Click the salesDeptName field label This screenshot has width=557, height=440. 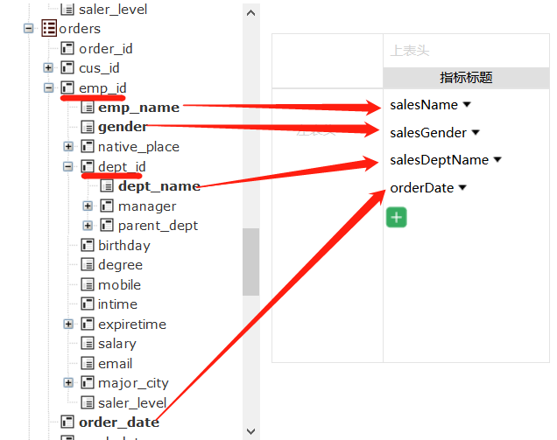(439, 160)
